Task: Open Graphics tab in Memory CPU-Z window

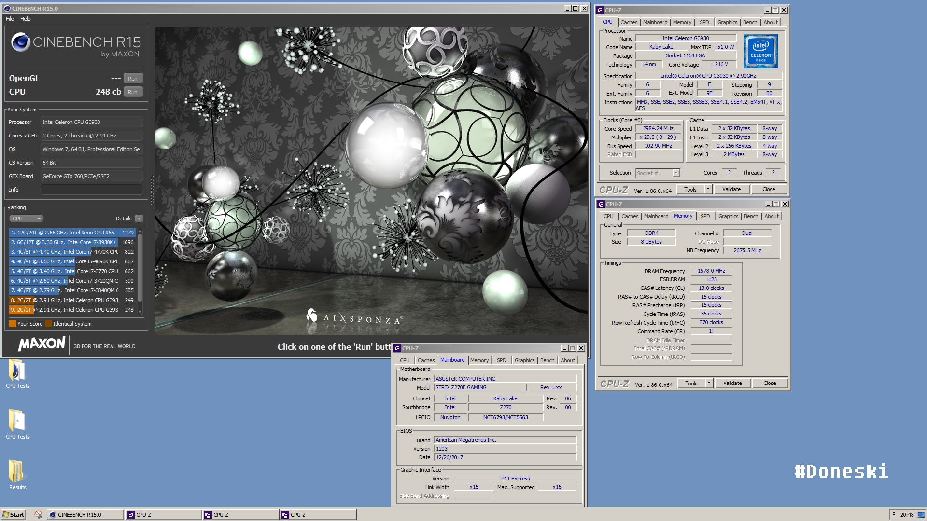Action: point(728,216)
